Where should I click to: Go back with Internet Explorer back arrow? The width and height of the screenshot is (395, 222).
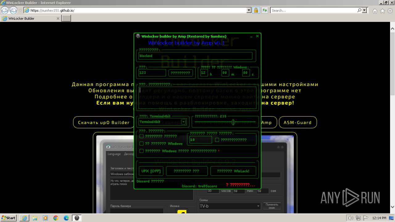[5, 10]
